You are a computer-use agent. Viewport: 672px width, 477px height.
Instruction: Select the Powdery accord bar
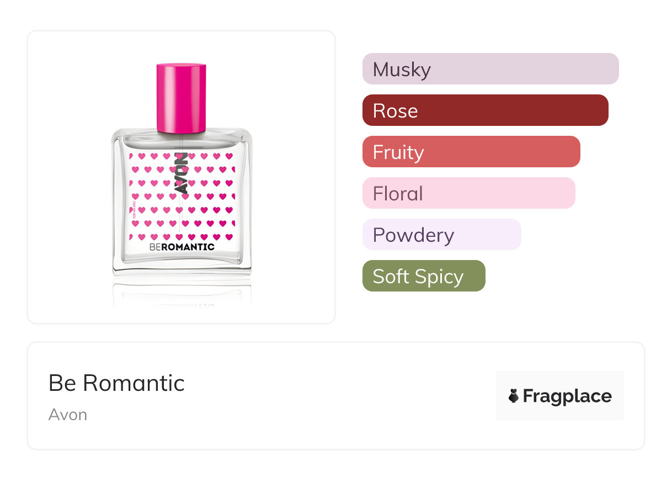(x=441, y=235)
